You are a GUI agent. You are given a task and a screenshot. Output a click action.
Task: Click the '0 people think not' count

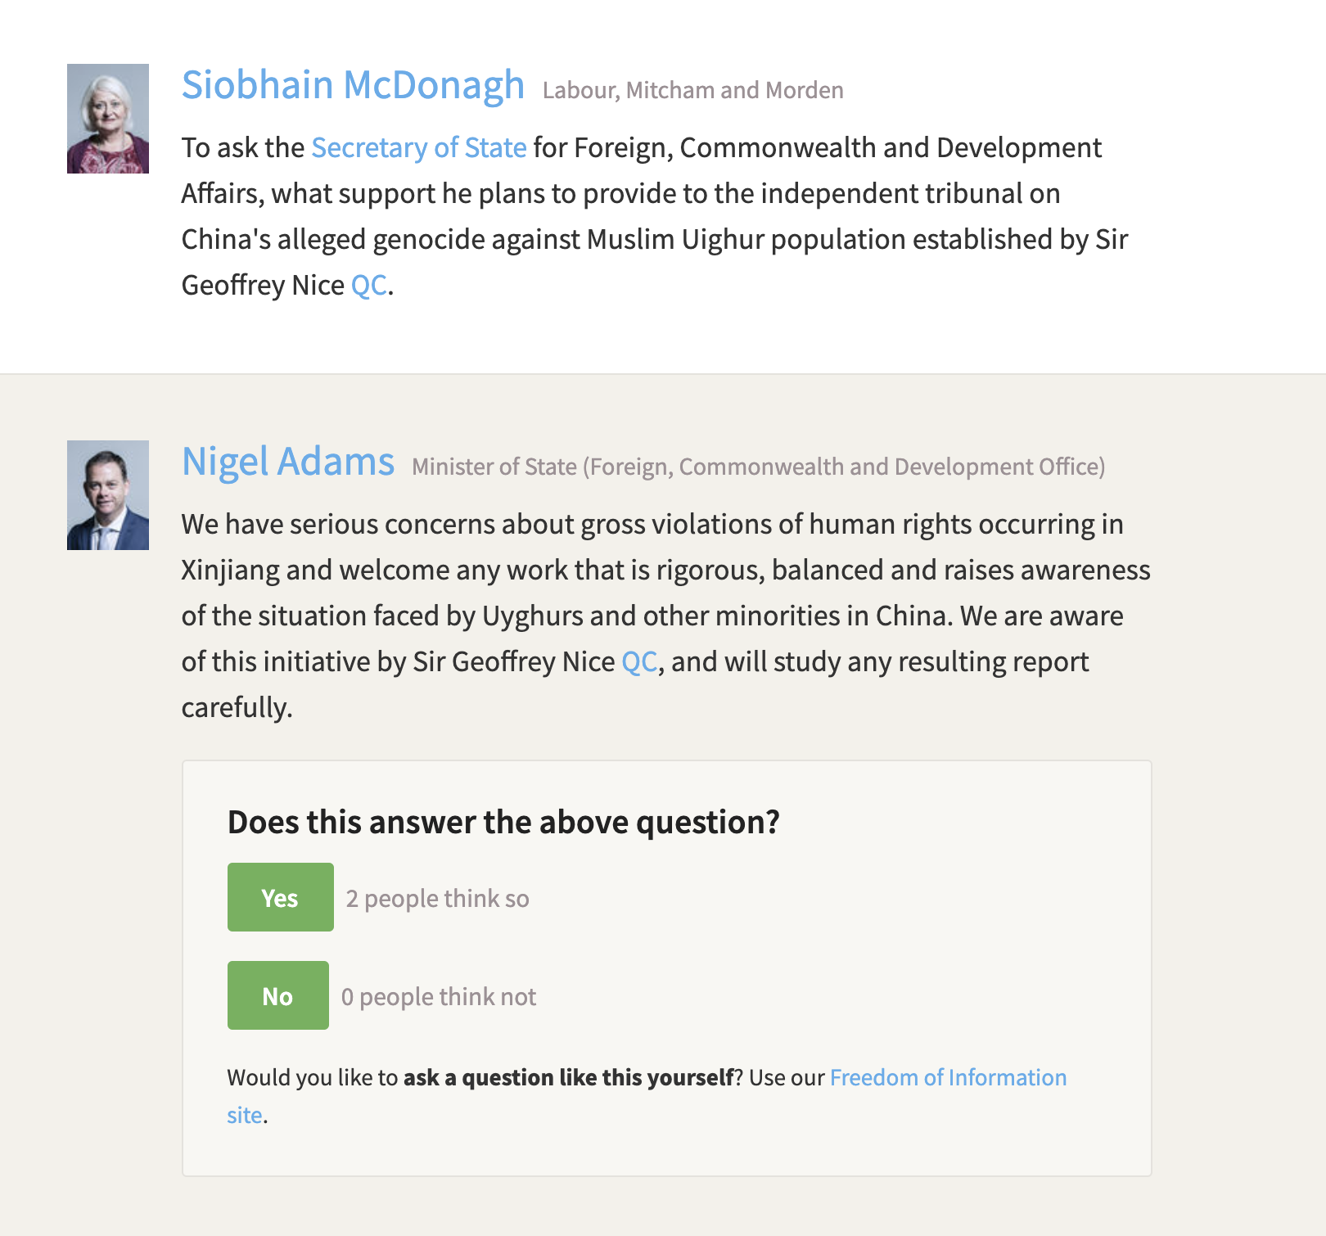(439, 997)
